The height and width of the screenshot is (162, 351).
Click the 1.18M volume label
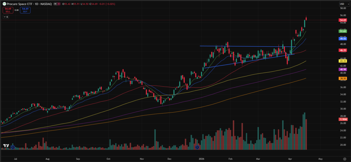click(x=343, y=119)
